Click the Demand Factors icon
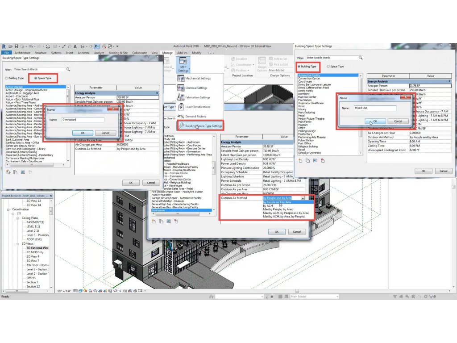This screenshot has height=343, width=457. point(181,117)
